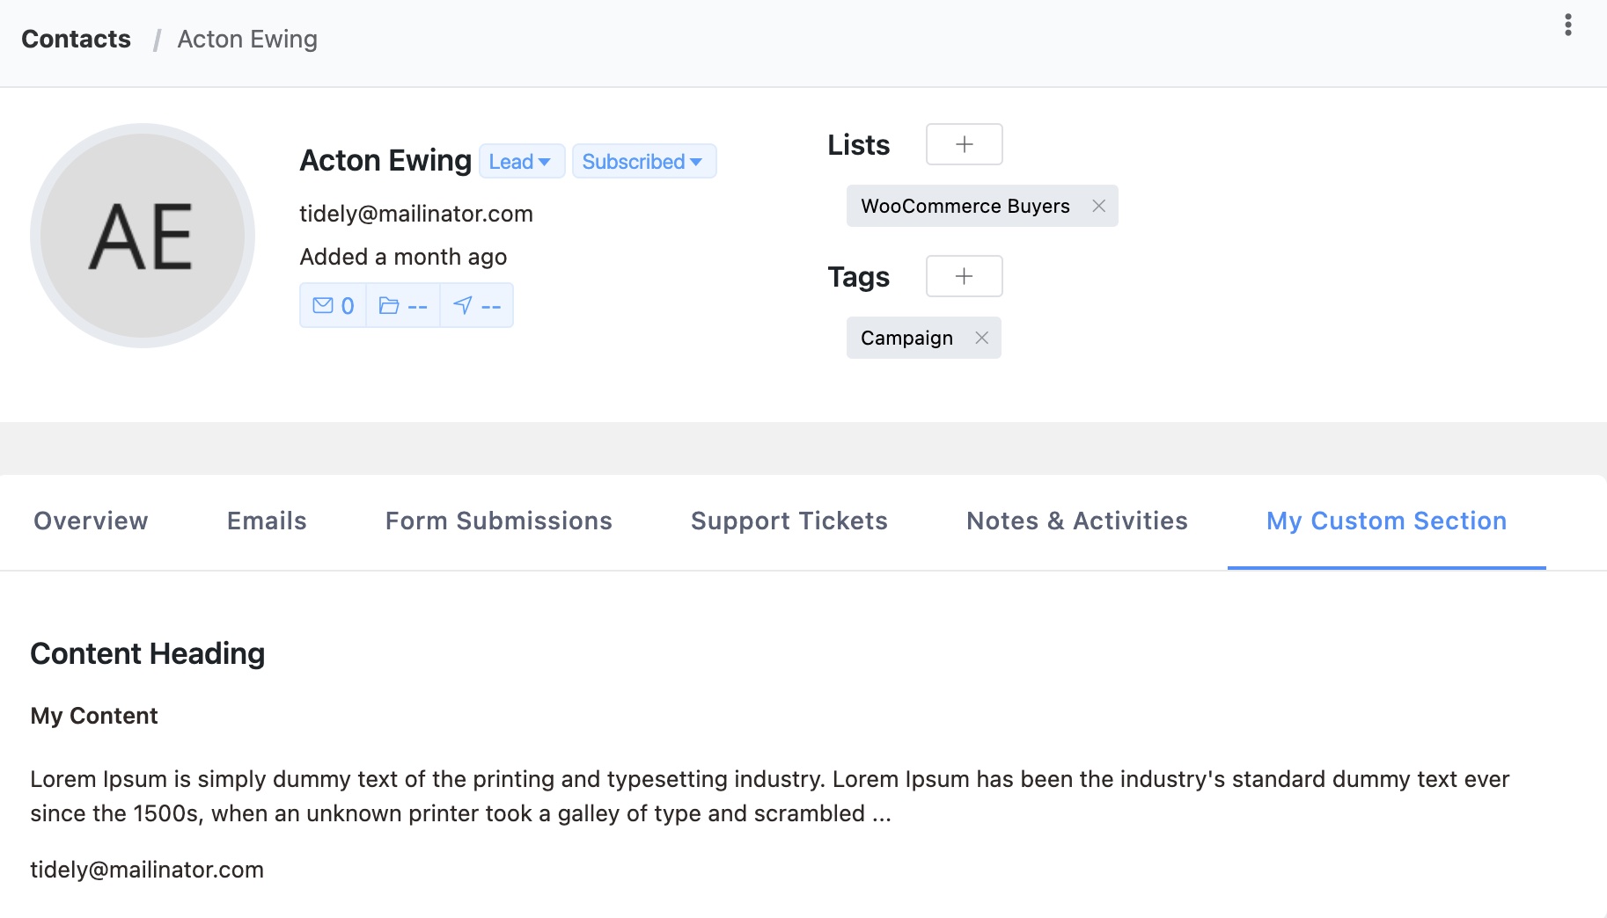Click the tidely@mailinator.com email link
Image resolution: width=1607 pixels, height=918 pixels.
point(416,213)
